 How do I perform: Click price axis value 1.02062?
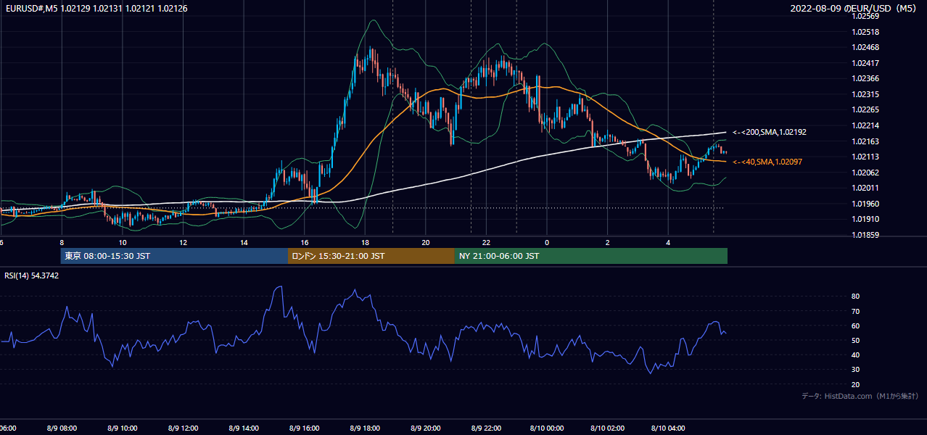[866, 173]
